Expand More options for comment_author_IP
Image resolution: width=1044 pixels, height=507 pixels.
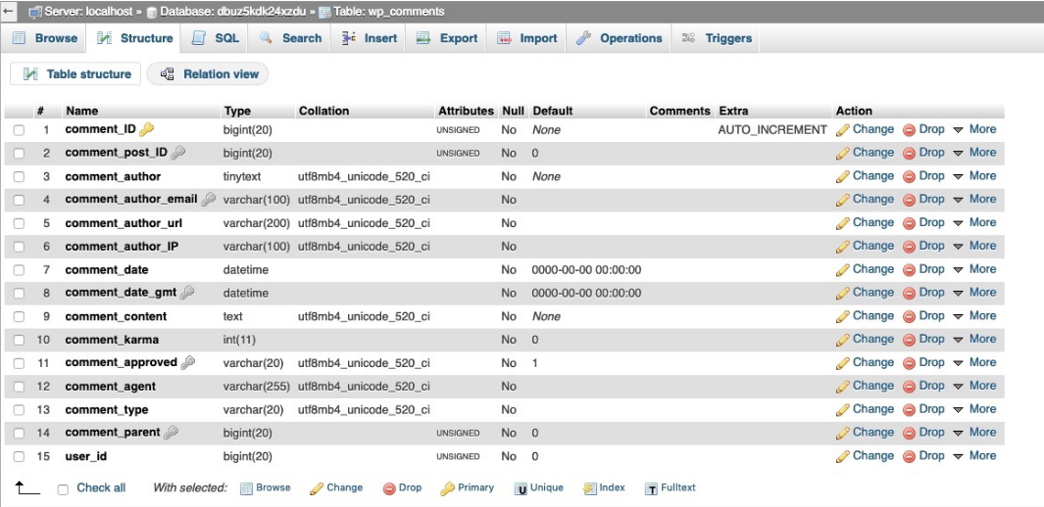point(974,246)
